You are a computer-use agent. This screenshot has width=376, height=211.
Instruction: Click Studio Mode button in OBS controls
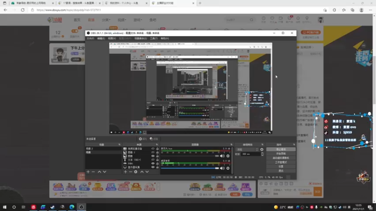coord(281,162)
